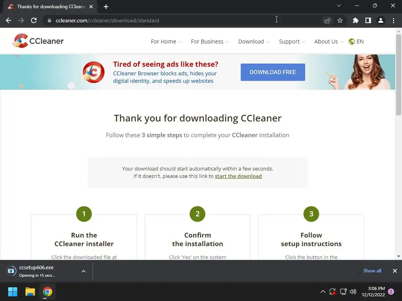Open the Extensions puzzle icon
Image resolution: width=402 pixels, height=301 pixels.
pyautogui.click(x=355, y=20)
